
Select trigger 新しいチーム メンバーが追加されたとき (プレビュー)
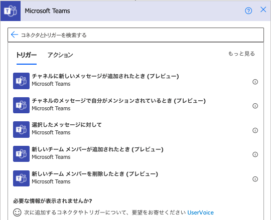[x=97, y=149]
